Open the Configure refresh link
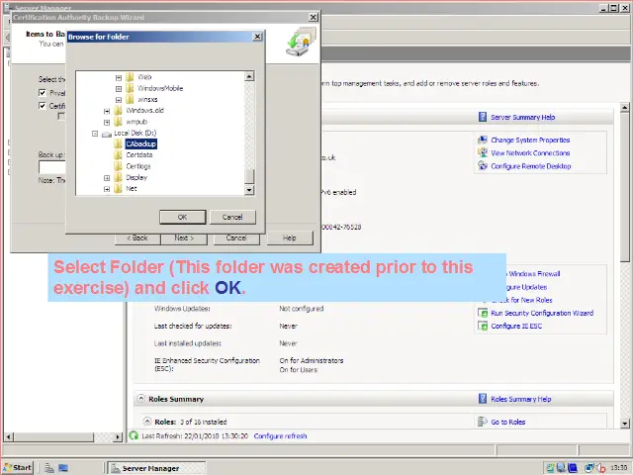 coord(280,435)
